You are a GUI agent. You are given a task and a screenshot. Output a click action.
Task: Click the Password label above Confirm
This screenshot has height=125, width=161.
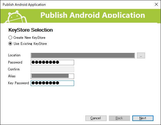point(15,62)
